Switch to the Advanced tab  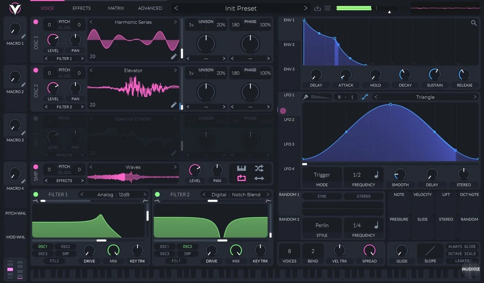coord(150,8)
